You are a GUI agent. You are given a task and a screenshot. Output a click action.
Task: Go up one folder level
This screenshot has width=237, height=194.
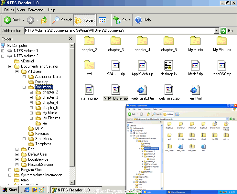(44, 20)
